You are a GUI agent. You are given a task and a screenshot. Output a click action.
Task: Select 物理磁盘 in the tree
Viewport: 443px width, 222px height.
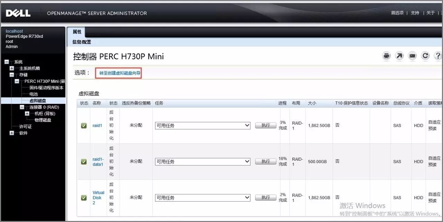pyautogui.click(x=43, y=120)
